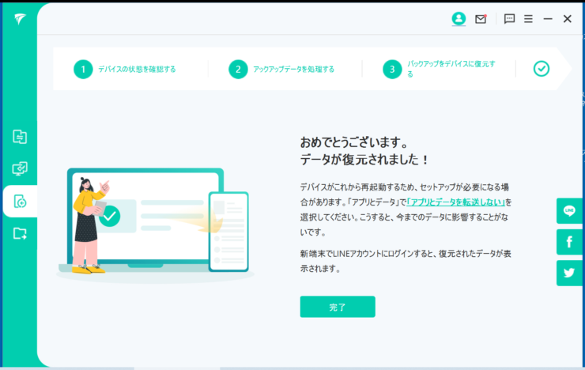
Task: Open the mail notifications icon
Action: (481, 19)
